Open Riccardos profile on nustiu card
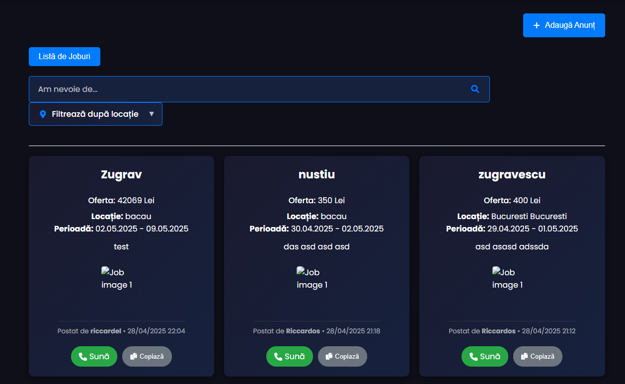This screenshot has width=625, height=384. point(303,331)
